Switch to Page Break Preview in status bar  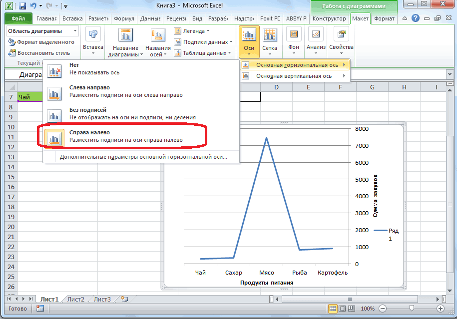(x=352, y=309)
